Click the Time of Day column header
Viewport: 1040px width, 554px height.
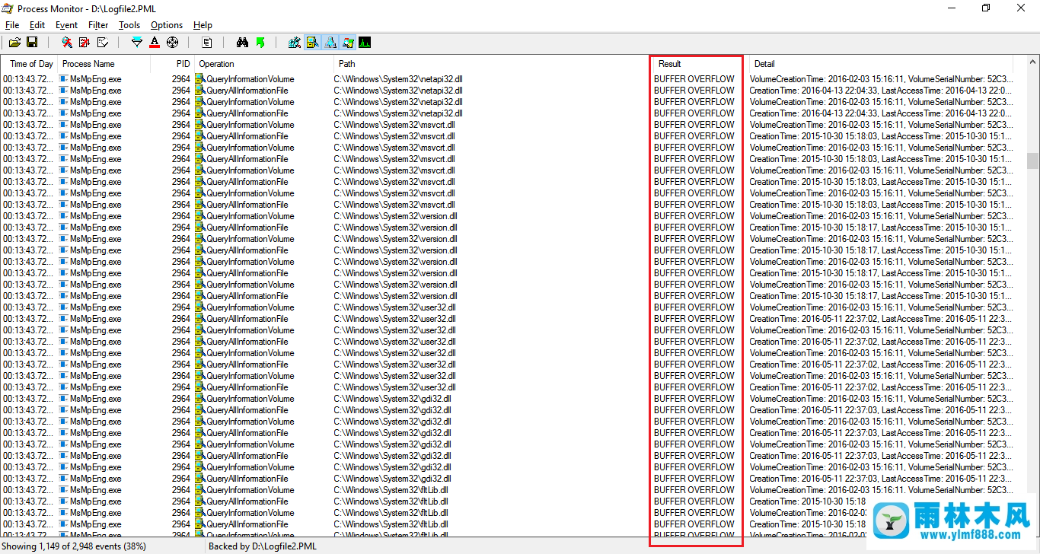pos(29,64)
